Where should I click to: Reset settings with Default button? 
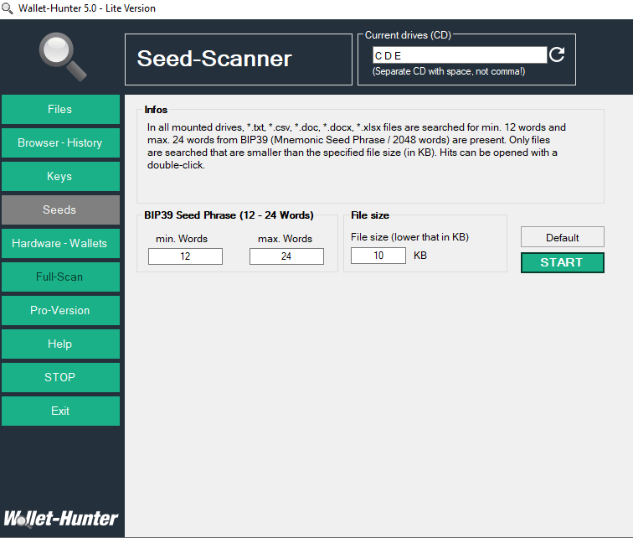tap(563, 237)
